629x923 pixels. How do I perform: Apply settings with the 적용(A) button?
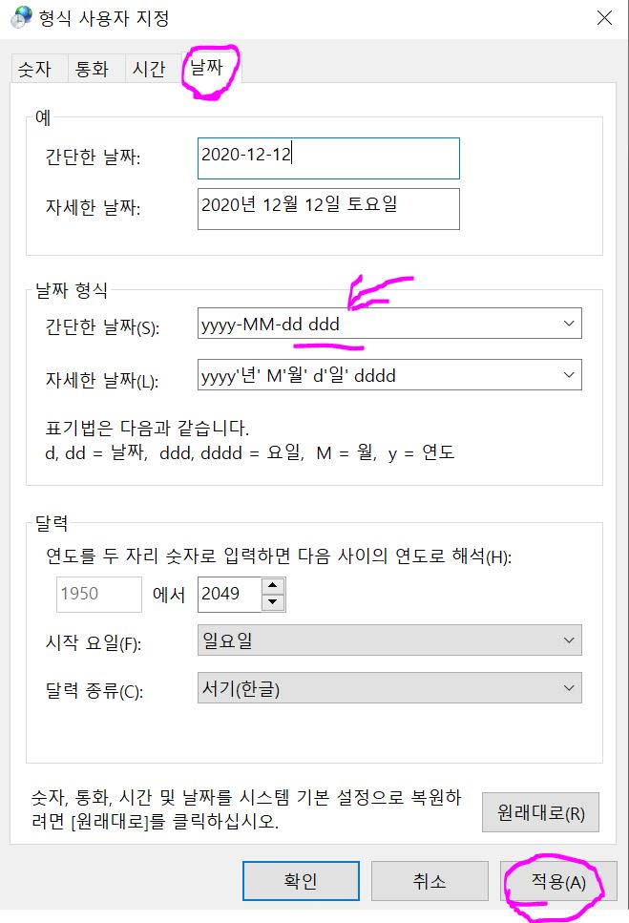(558, 881)
